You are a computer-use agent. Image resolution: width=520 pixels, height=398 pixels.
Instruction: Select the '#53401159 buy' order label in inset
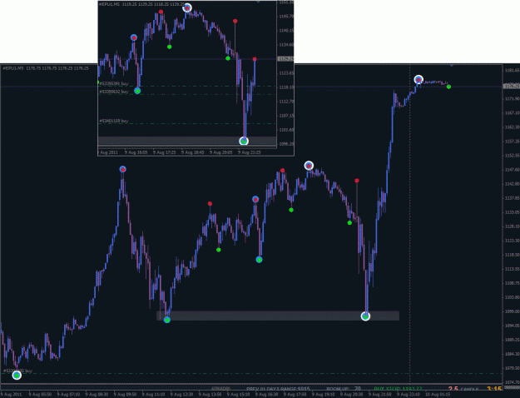[x=114, y=121]
